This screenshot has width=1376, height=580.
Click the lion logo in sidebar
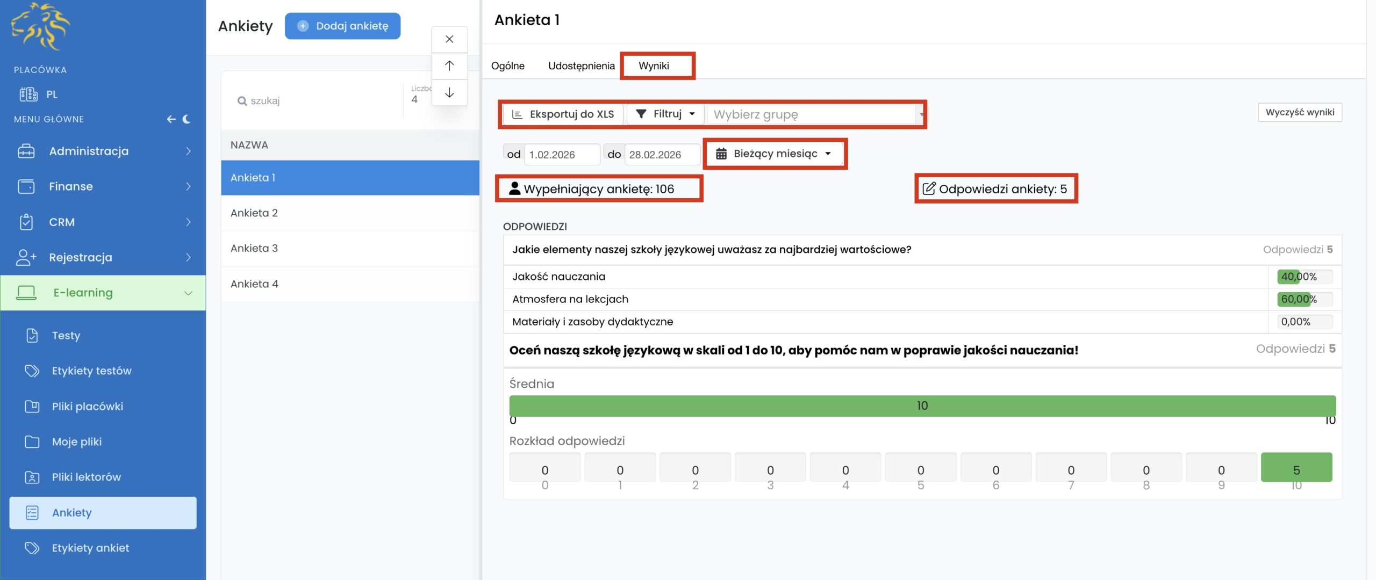[41, 26]
